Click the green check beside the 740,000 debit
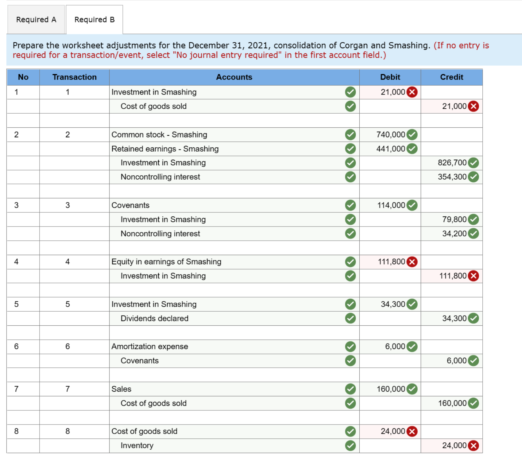 (x=412, y=134)
